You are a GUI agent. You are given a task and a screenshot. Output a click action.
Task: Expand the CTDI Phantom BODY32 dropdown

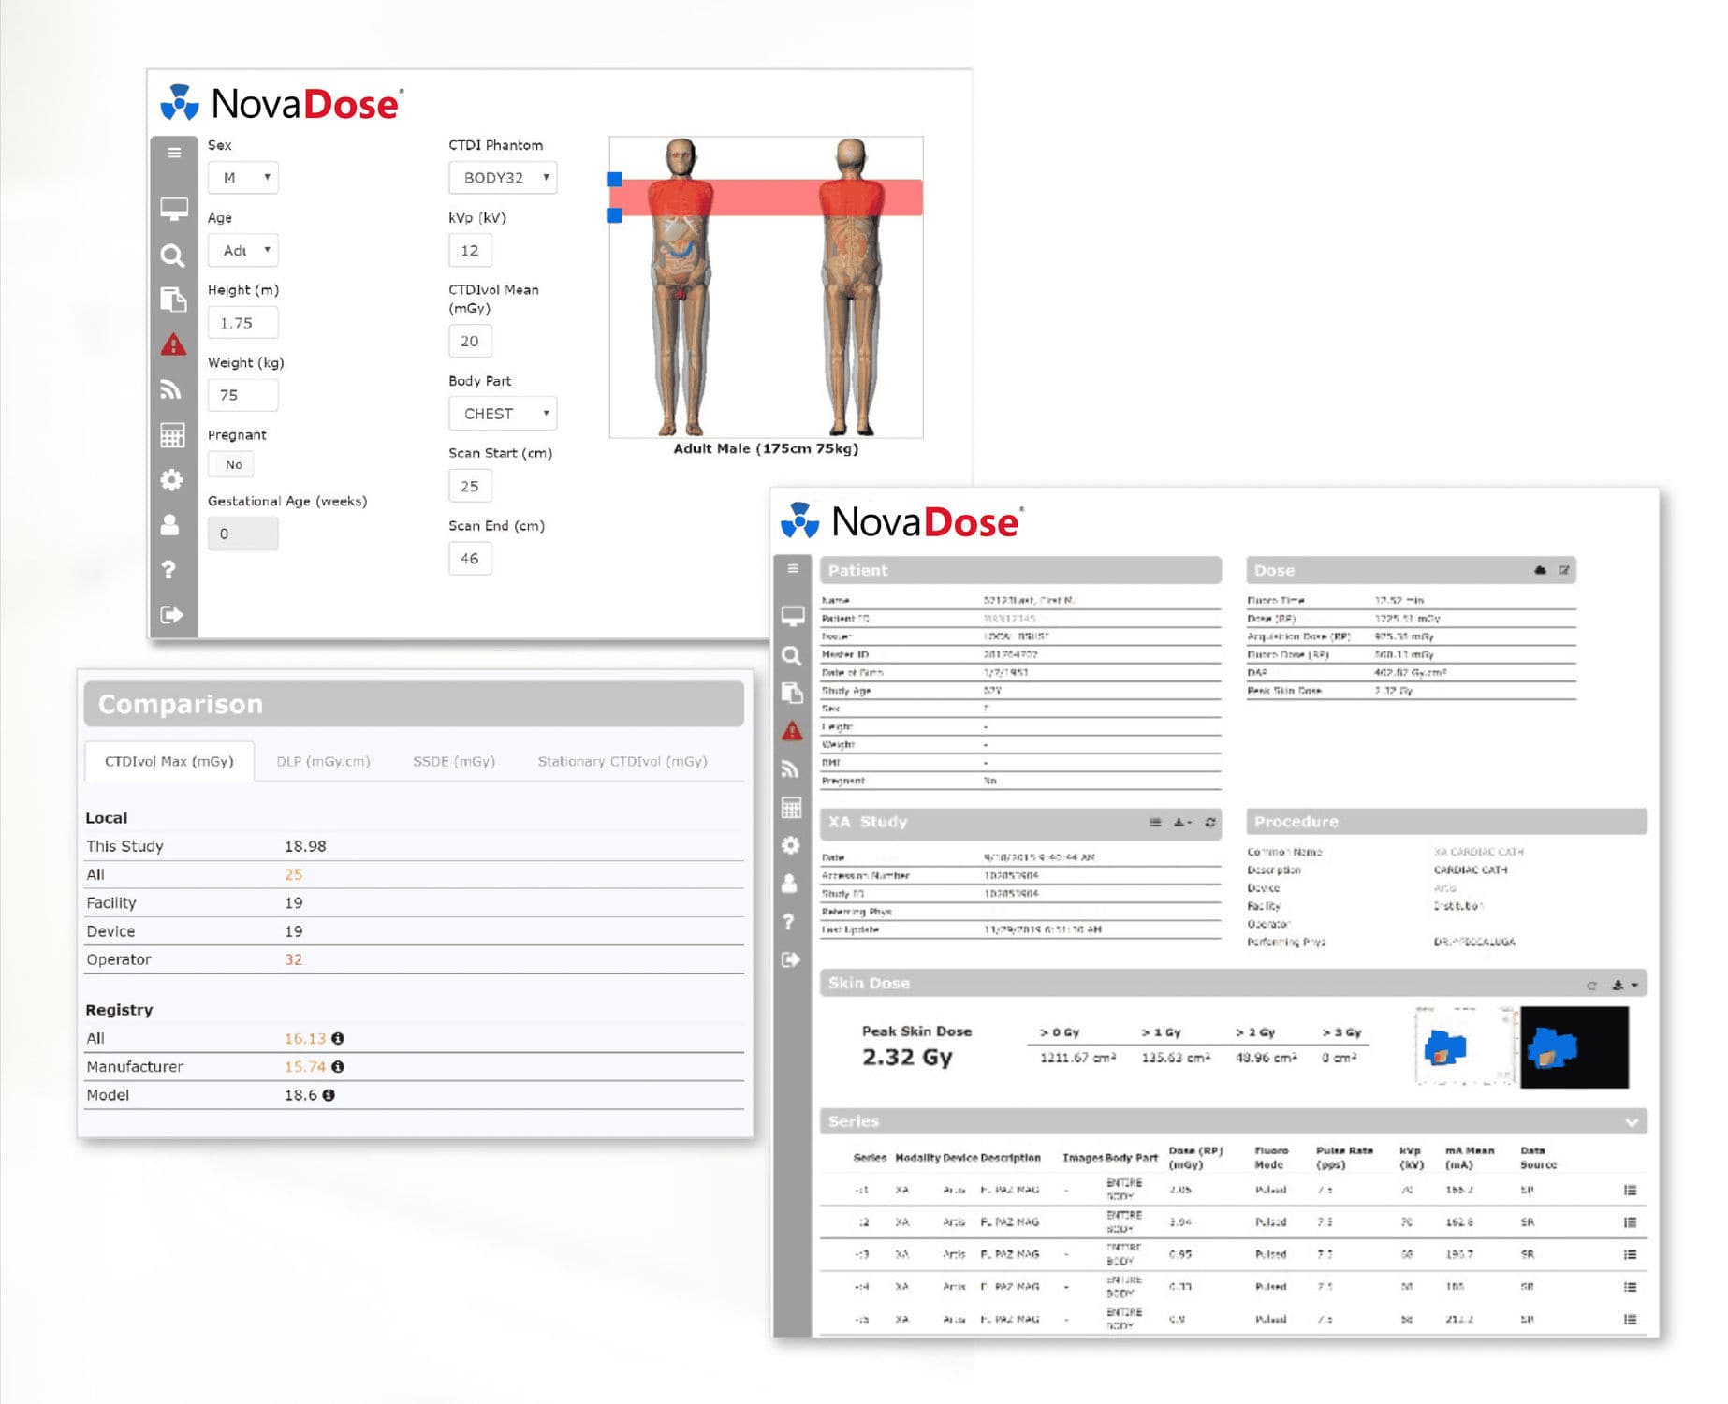[x=503, y=177]
